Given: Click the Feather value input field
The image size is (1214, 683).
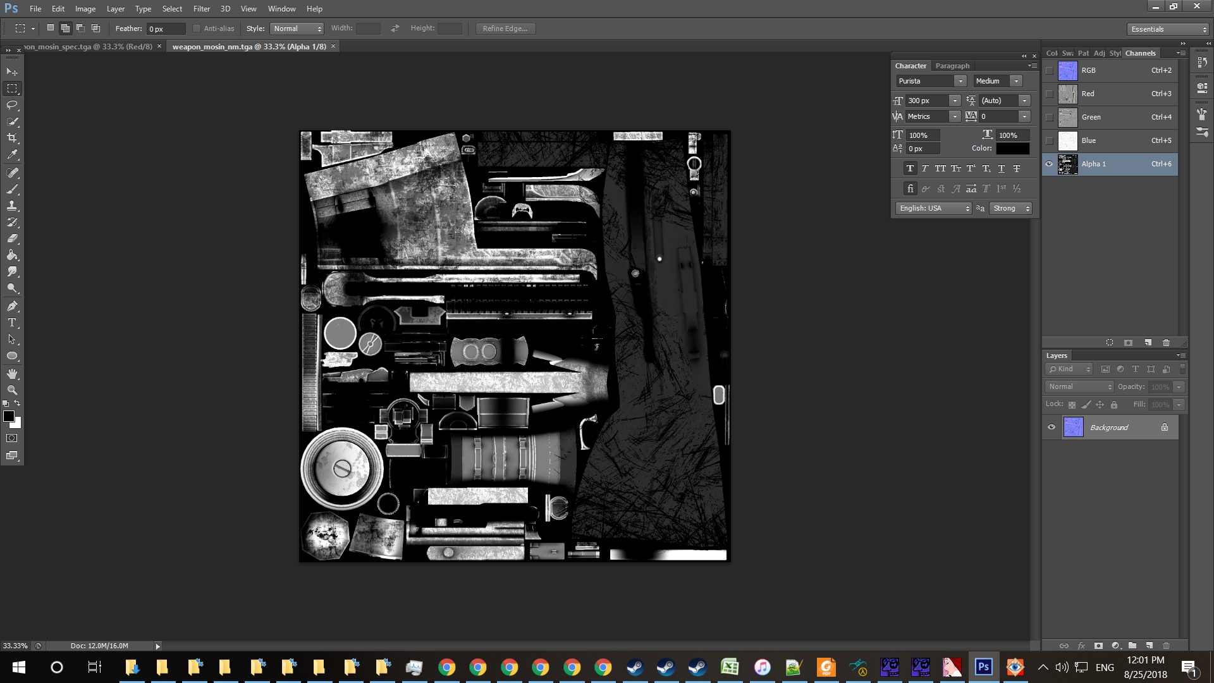Looking at the screenshot, I should 166,28.
